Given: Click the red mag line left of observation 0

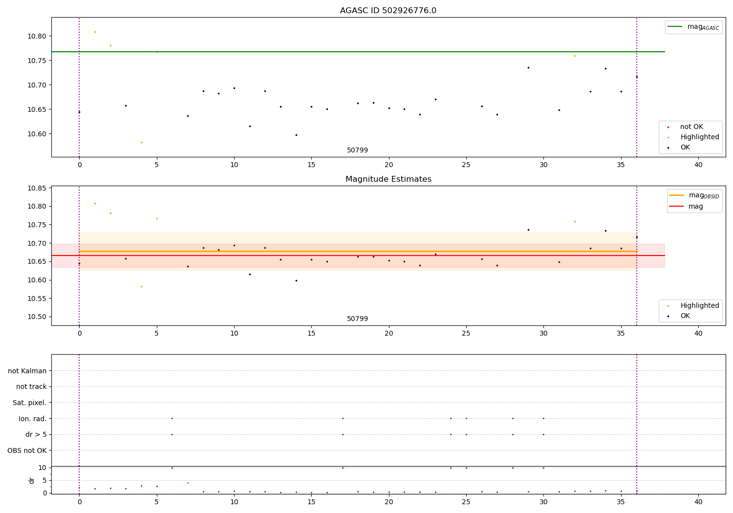Looking at the screenshot, I should tap(65, 256).
